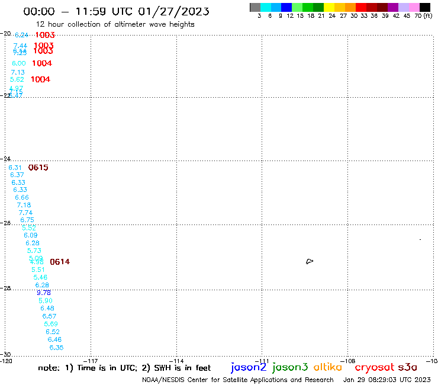Click the blue wave height value '9.78'
The width and height of the screenshot is (438, 385).
tap(44, 293)
